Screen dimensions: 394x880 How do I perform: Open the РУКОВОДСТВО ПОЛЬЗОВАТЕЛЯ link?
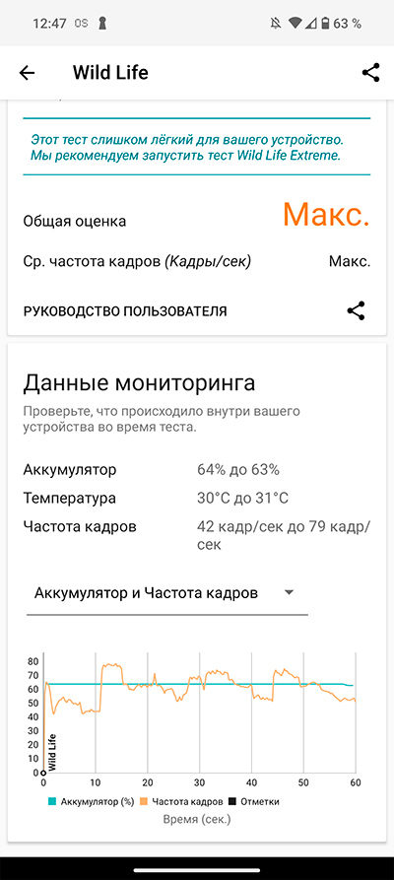pos(125,311)
